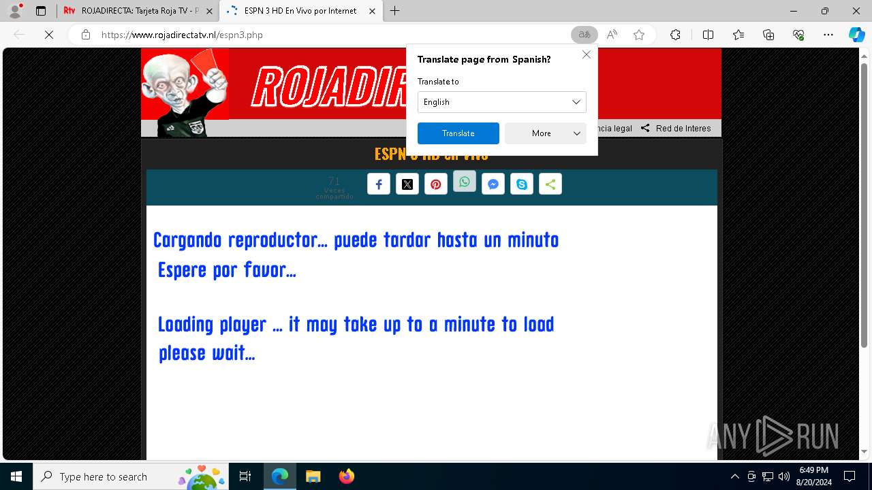This screenshot has height=490, width=872.
Task: Share page on X (Twitter)
Action: click(x=407, y=184)
